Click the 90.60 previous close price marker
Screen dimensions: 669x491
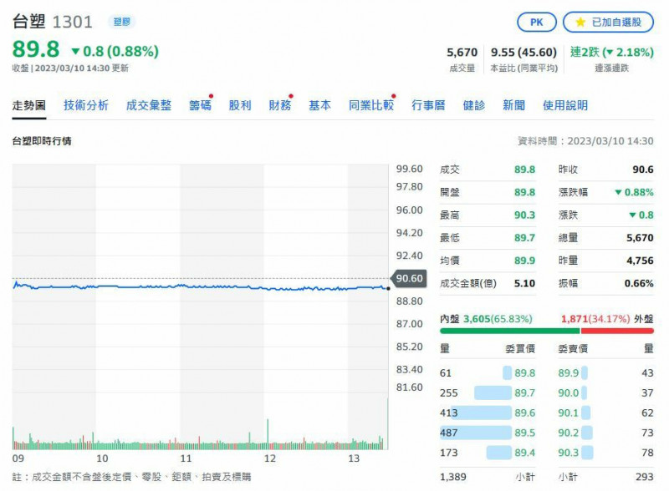tap(409, 278)
